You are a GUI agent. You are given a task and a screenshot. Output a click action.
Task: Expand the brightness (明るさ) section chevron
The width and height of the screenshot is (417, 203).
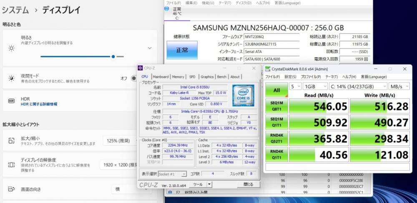[150, 48]
